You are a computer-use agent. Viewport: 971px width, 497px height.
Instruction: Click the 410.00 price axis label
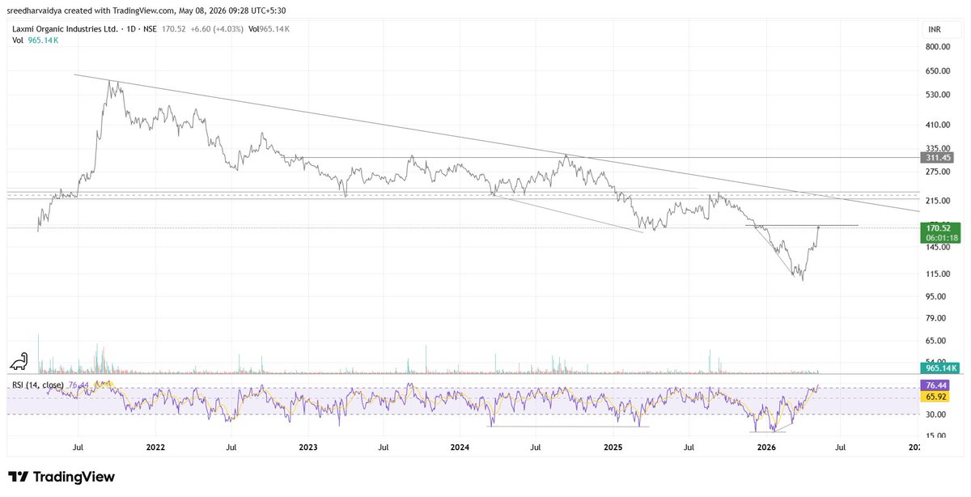click(x=939, y=125)
